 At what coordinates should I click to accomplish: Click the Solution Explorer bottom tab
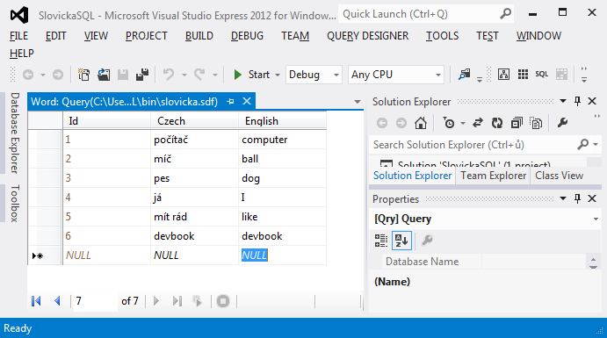(x=412, y=176)
